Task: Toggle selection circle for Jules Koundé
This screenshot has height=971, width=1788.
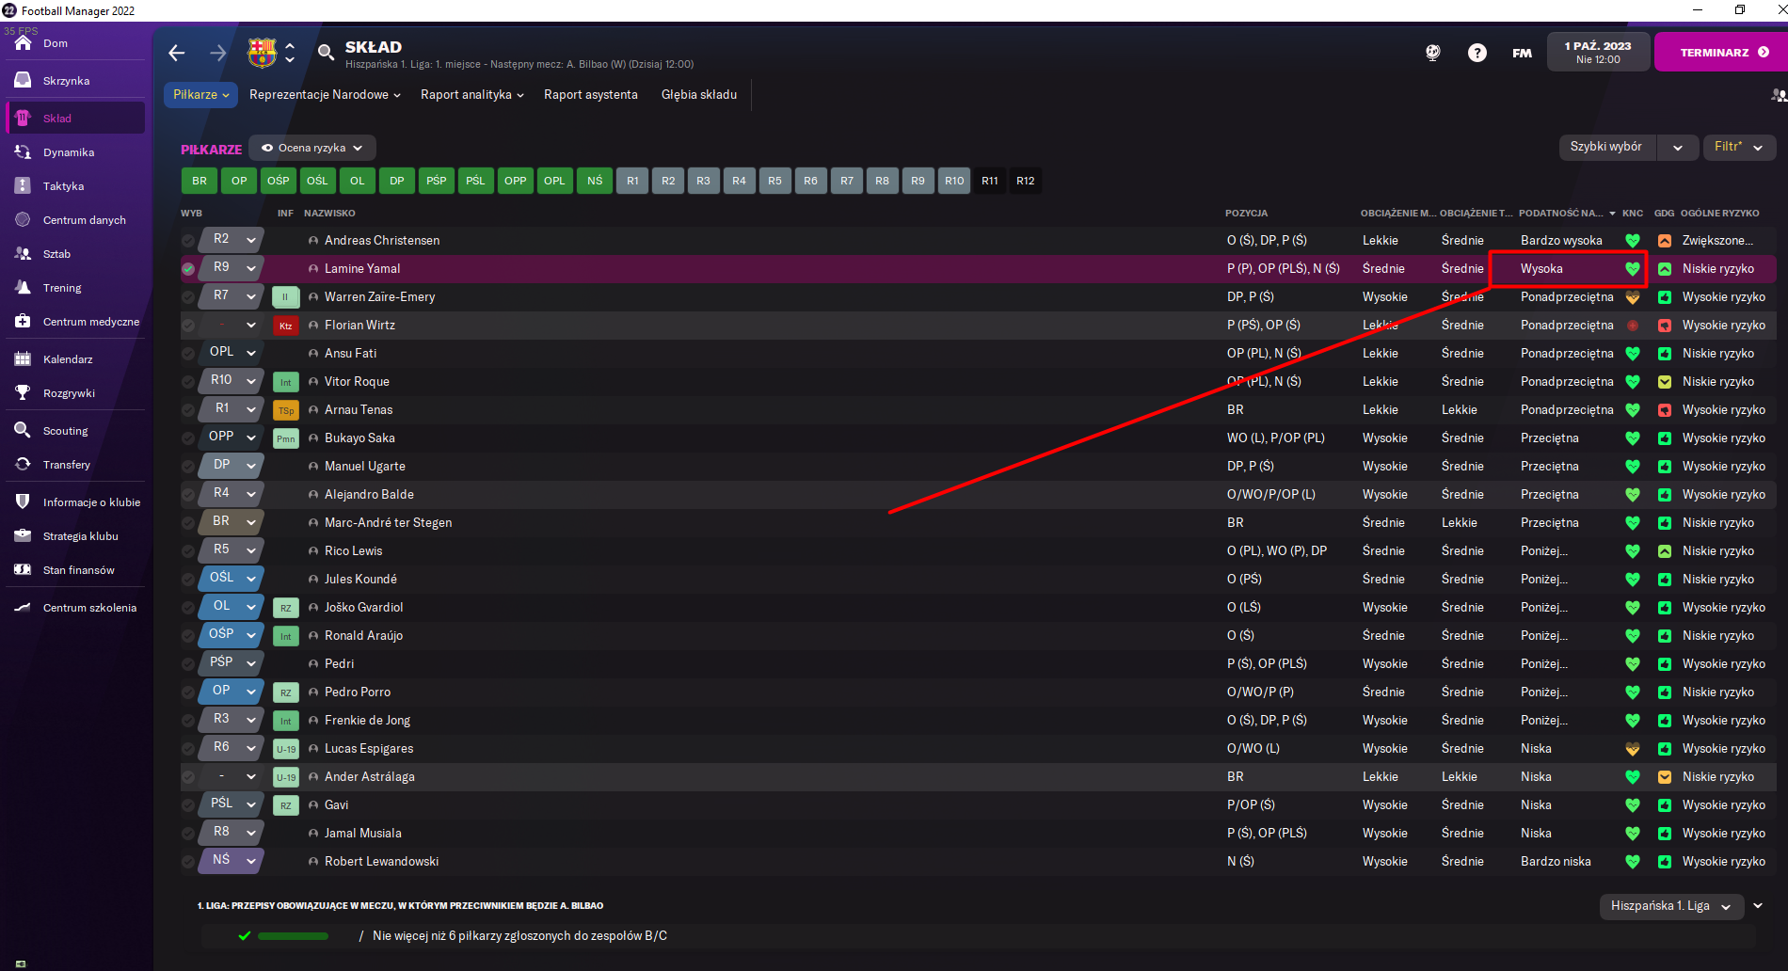Action: [188, 580]
